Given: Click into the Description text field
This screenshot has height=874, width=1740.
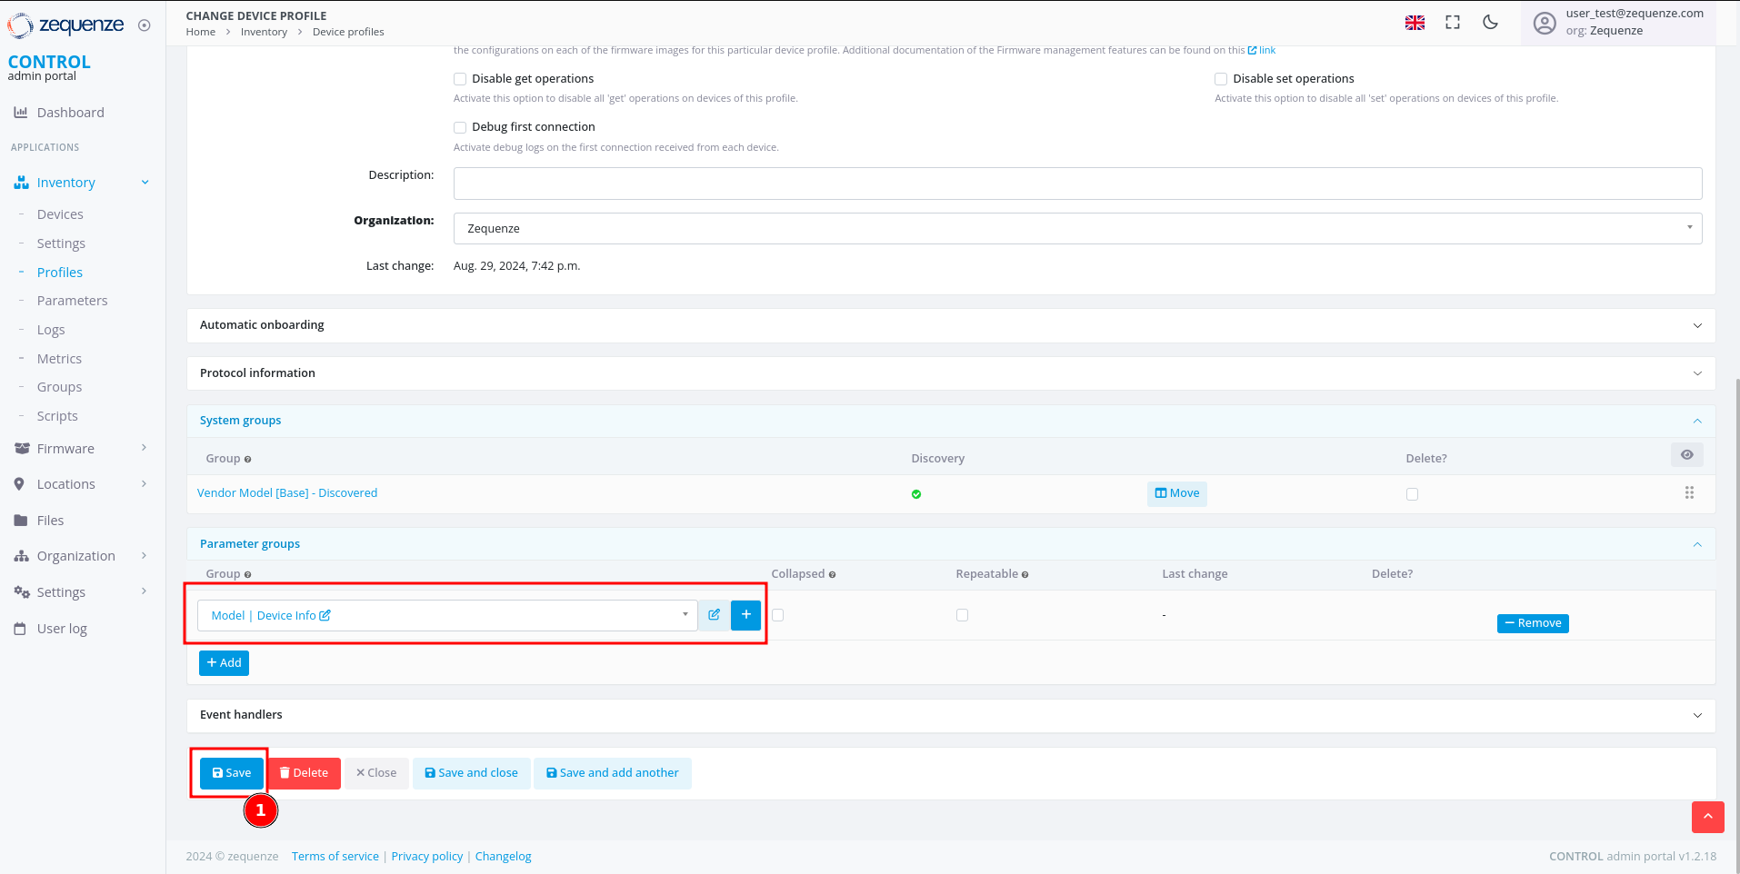Looking at the screenshot, I should 1076,184.
